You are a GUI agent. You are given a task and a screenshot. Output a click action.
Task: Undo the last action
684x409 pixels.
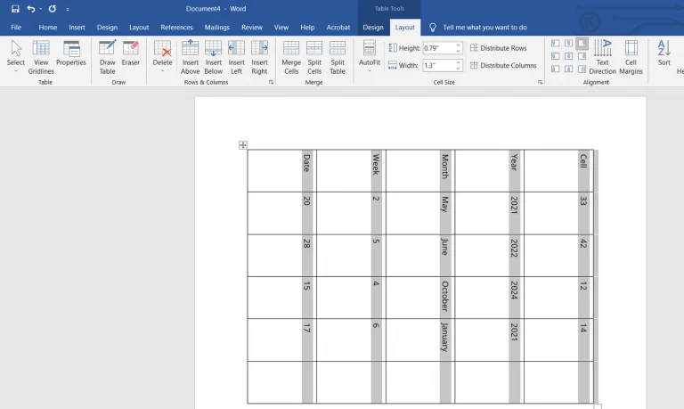(30, 9)
